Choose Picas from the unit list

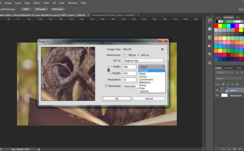point(152,89)
